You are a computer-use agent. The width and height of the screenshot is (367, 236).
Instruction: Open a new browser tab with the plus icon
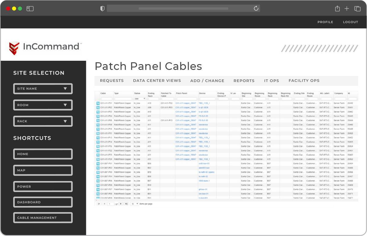347,9
